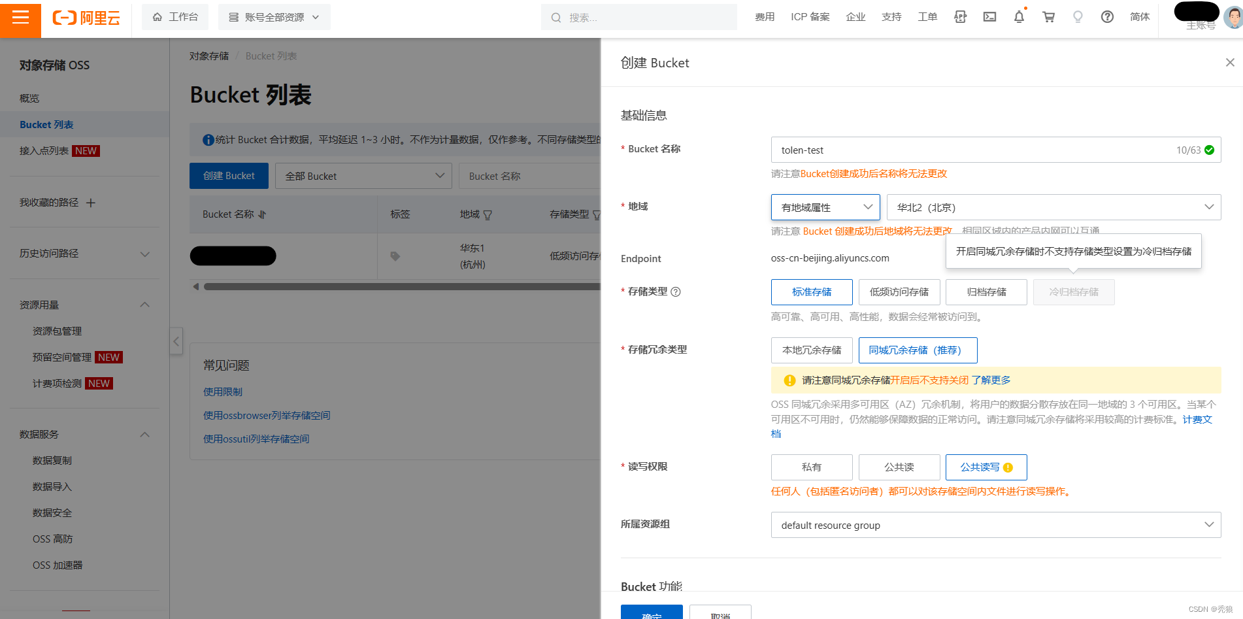The height and width of the screenshot is (619, 1243).
Task: Click the 创建 Bucket button in the list
Action: tap(229, 176)
